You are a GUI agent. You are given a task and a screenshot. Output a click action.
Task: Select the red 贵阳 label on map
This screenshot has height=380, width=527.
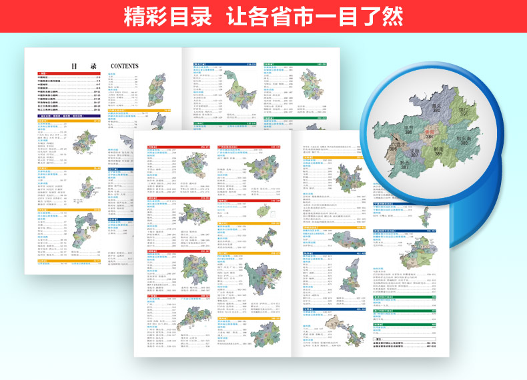pyautogui.click(x=429, y=132)
